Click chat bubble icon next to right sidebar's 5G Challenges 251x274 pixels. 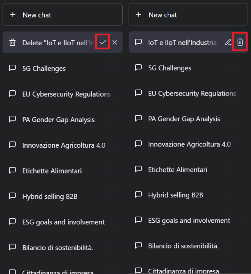click(139, 68)
